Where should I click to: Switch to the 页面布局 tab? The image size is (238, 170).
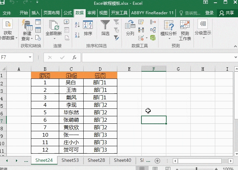(x=51, y=13)
